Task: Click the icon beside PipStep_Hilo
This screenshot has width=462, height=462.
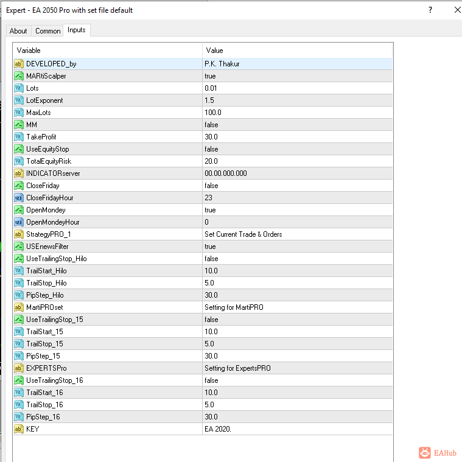Action: click(x=18, y=295)
